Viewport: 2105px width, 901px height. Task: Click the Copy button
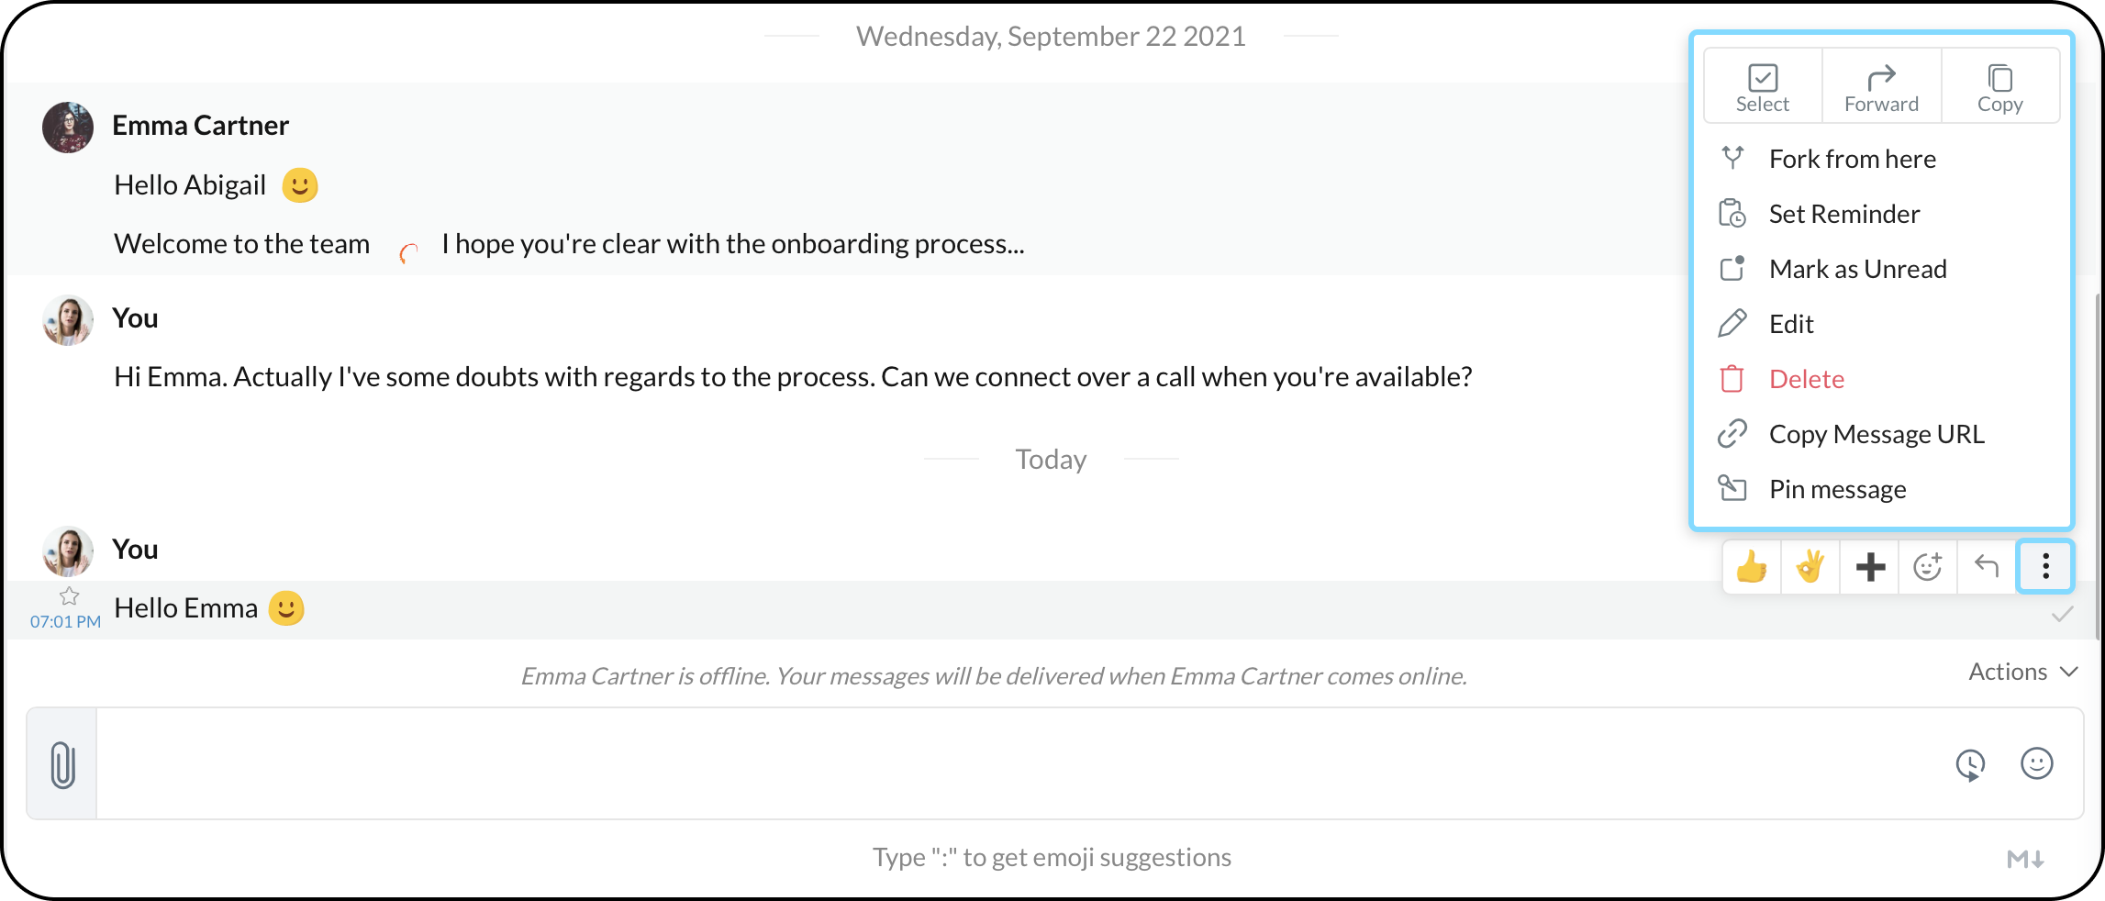point(1999,87)
